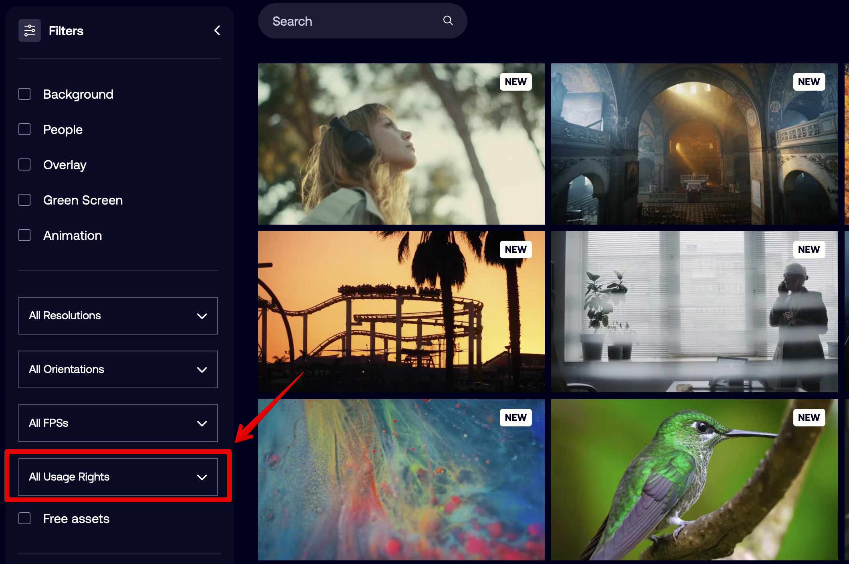Click NEW badge on roller coaster sunset video
The width and height of the screenshot is (849, 564).
(x=515, y=250)
